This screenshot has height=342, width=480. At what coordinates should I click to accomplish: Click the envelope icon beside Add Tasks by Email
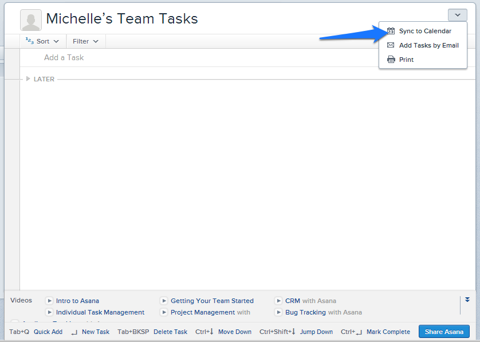pyautogui.click(x=391, y=45)
